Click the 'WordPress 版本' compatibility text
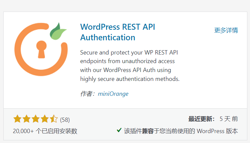The image size is (250, 143). click(217, 131)
